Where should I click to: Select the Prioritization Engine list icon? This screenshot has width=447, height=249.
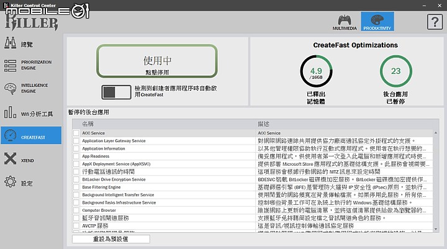click(11, 65)
